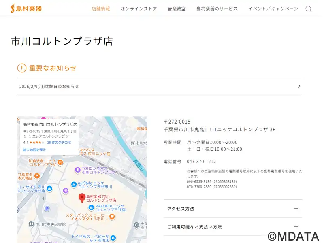324x243 pixels.
Task: Click the MALE&Co. shop marker
Action: (x=91, y=207)
